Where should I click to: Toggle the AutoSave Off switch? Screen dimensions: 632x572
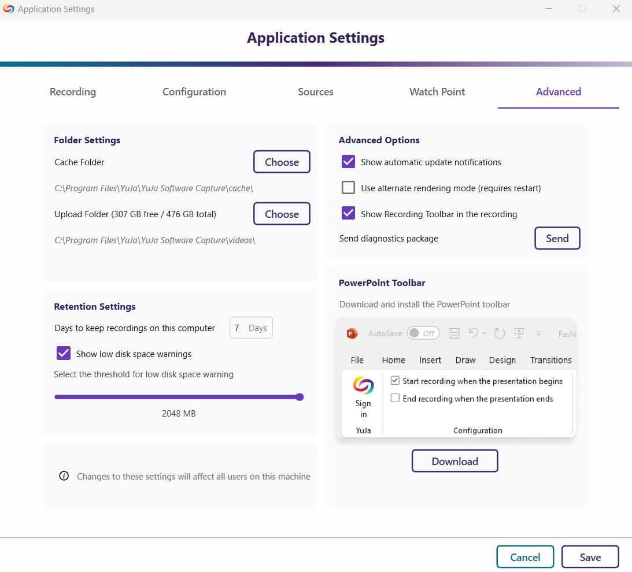423,333
